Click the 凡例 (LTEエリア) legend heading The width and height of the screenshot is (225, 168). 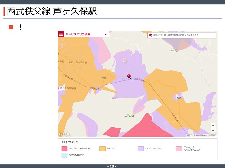tap(70, 142)
